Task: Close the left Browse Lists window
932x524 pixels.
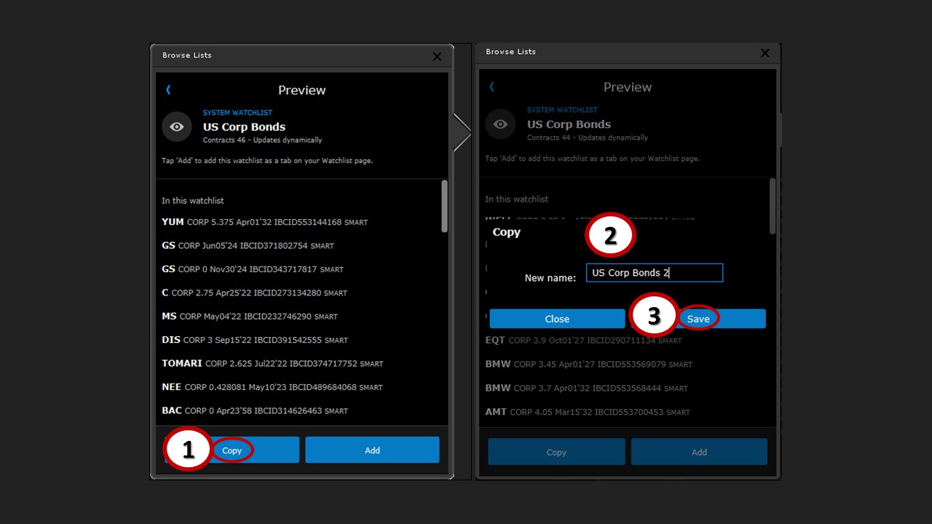Action: (437, 56)
